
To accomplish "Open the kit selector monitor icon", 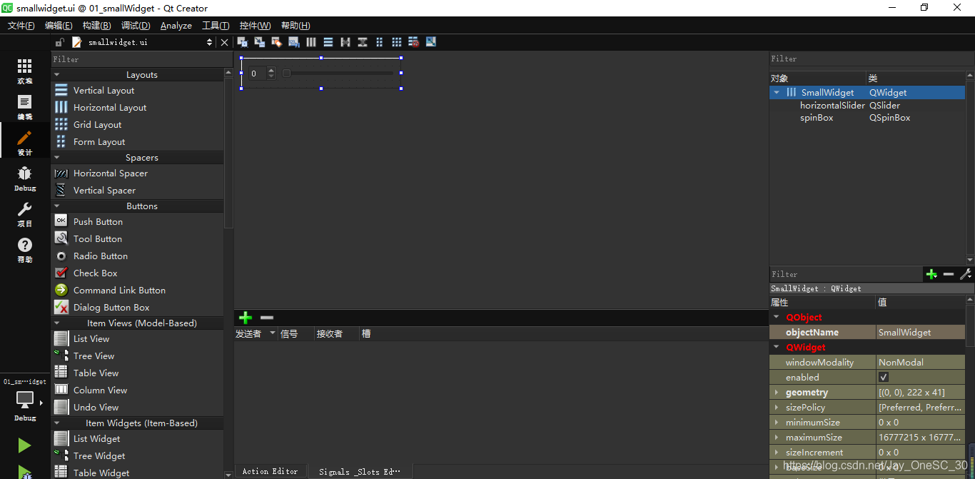I will [x=25, y=400].
